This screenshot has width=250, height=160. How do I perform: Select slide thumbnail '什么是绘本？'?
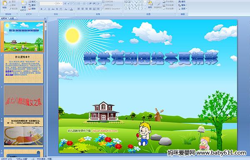(x=24, y=69)
